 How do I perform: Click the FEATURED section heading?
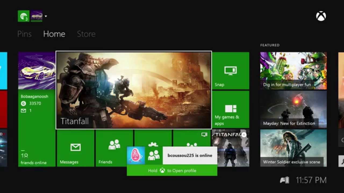(270, 45)
